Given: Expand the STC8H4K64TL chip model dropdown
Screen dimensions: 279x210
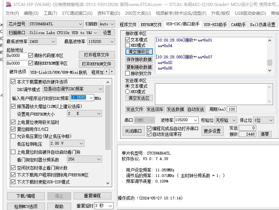Looking at the screenshot, I should pos(80,24).
